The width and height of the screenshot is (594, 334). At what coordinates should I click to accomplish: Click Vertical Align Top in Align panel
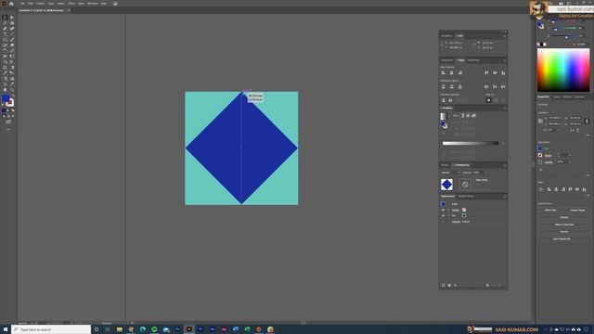point(486,72)
